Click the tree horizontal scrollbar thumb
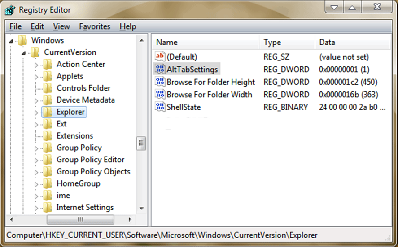Screen dimensions: 398x248 click(80, 219)
